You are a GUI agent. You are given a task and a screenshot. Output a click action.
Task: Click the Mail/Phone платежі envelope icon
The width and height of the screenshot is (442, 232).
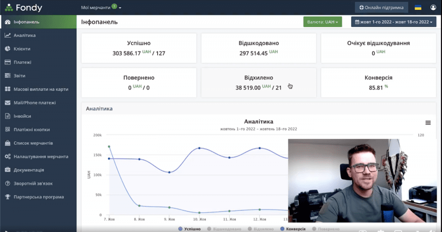7,103
